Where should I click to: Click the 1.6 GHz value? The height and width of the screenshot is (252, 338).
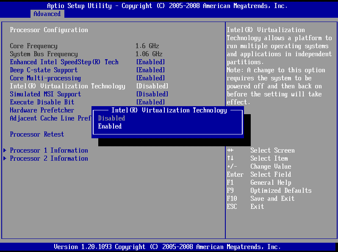(x=147, y=46)
